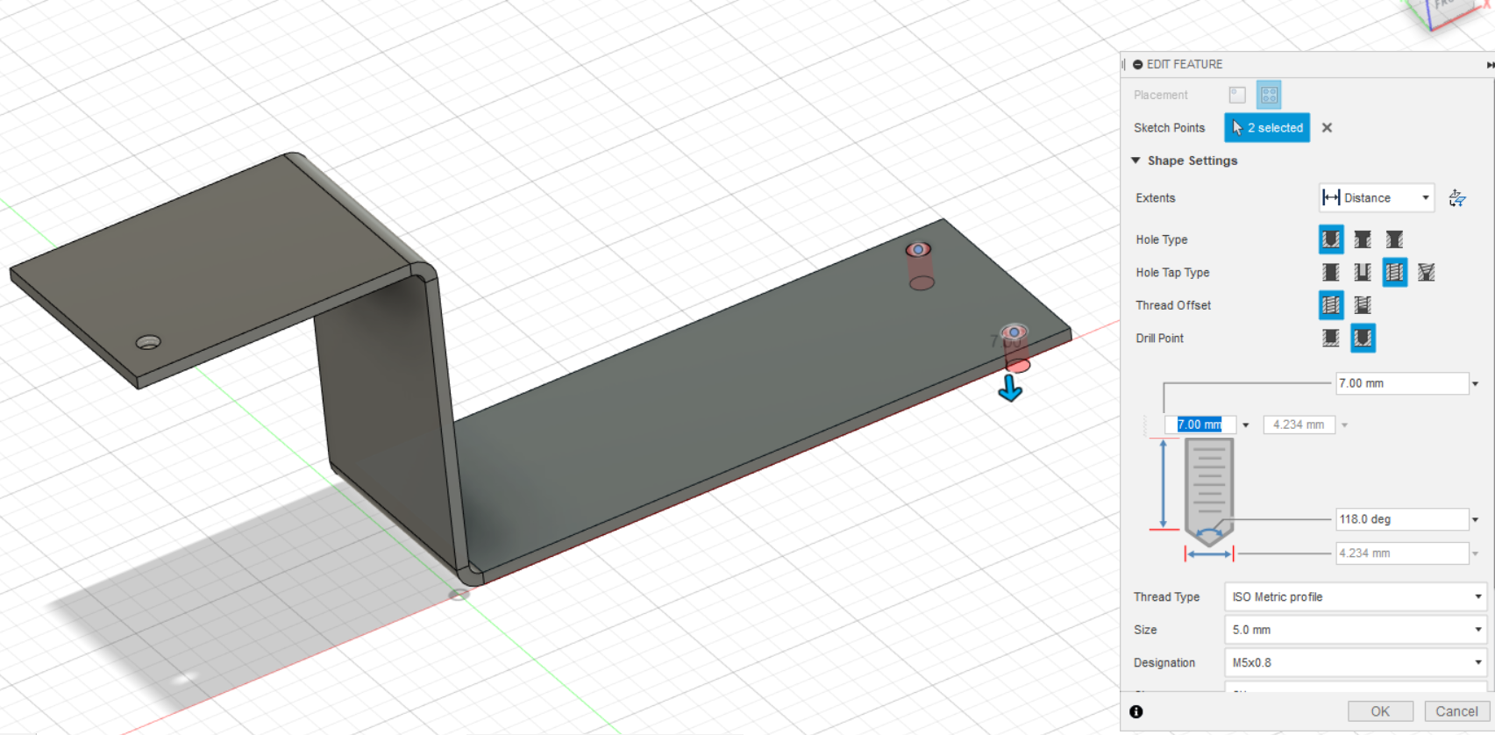
Task: Set Hole Tap Type to Simple
Action: click(1331, 273)
